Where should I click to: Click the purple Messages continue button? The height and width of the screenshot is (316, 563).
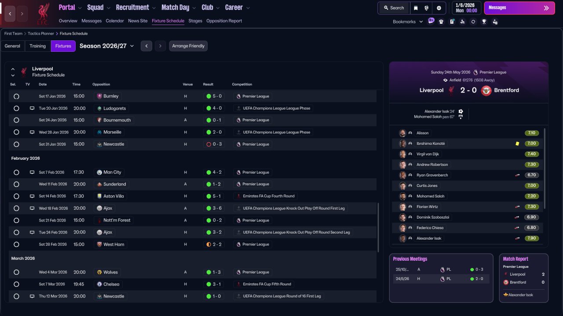[519, 8]
